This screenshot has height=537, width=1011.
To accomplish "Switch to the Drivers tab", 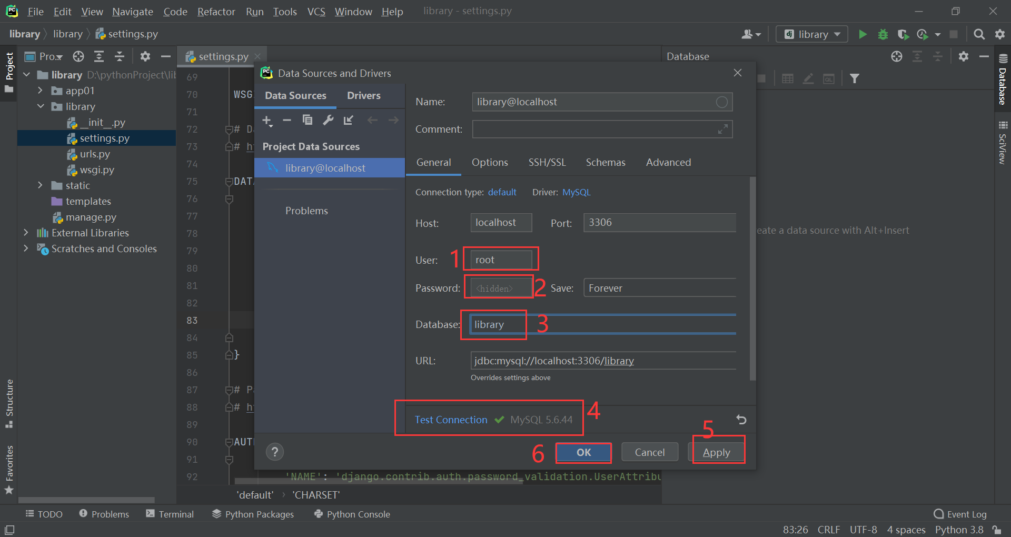I will pos(363,96).
